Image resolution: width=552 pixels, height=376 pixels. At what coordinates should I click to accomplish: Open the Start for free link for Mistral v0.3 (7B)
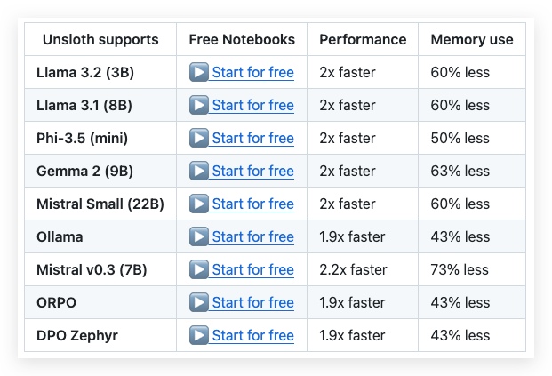coord(252,270)
